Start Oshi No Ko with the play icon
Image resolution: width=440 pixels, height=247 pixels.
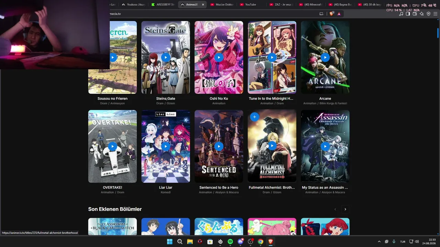(x=219, y=57)
